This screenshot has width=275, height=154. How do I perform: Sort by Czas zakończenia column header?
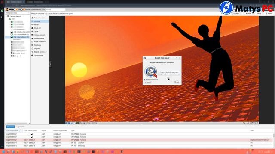tap(31, 130)
